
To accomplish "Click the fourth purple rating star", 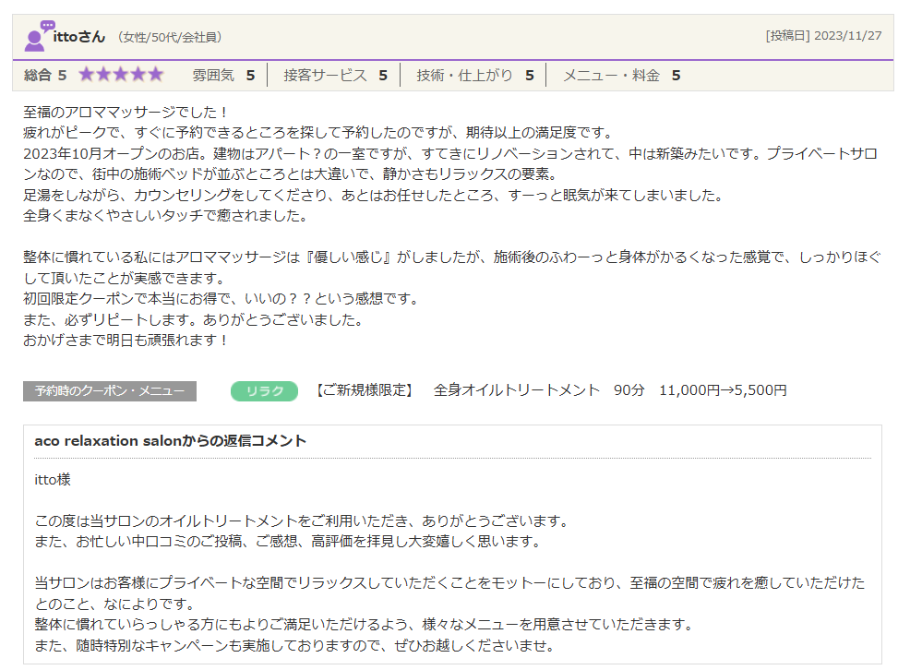I will (x=138, y=75).
